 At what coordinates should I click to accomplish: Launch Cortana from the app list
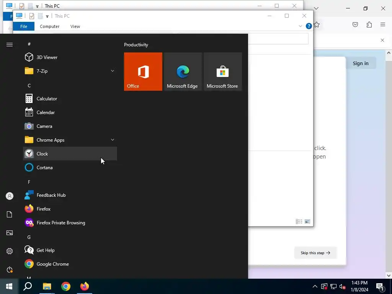[70, 168]
